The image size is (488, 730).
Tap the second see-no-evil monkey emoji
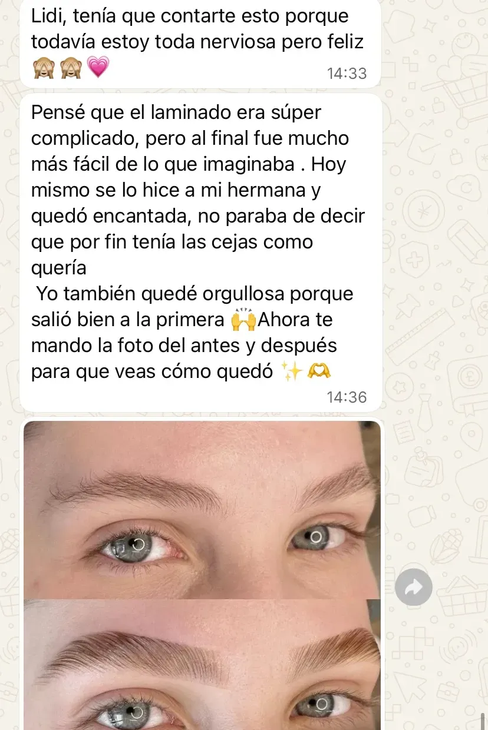[70, 68]
